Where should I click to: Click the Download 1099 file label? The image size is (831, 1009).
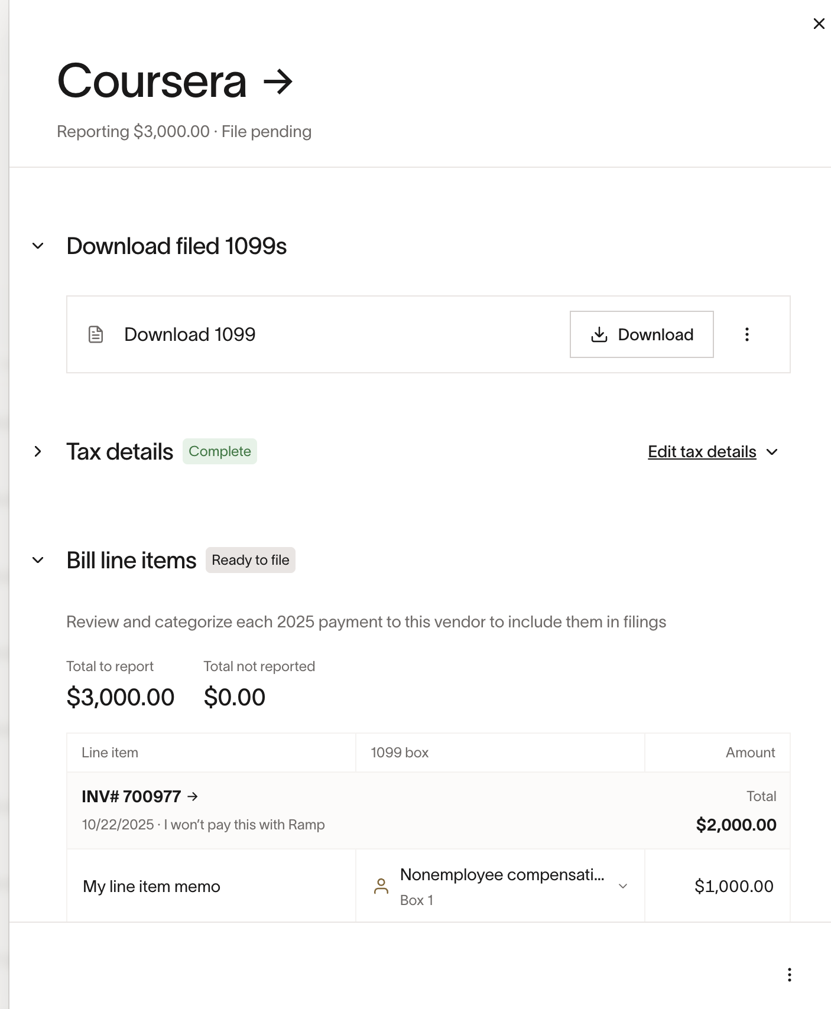[190, 334]
